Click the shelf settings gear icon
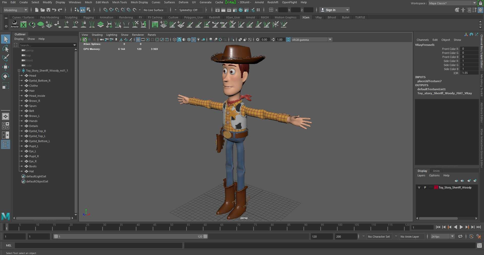The image size is (484, 255). pos(6,26)
